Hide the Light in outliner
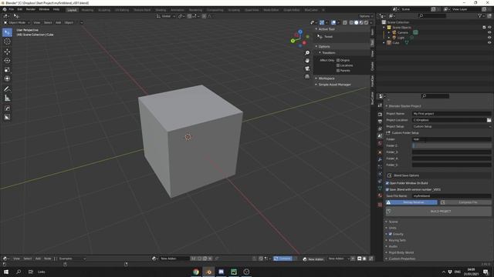The width and height of the screenshot is (494, 277). point(489,38)
